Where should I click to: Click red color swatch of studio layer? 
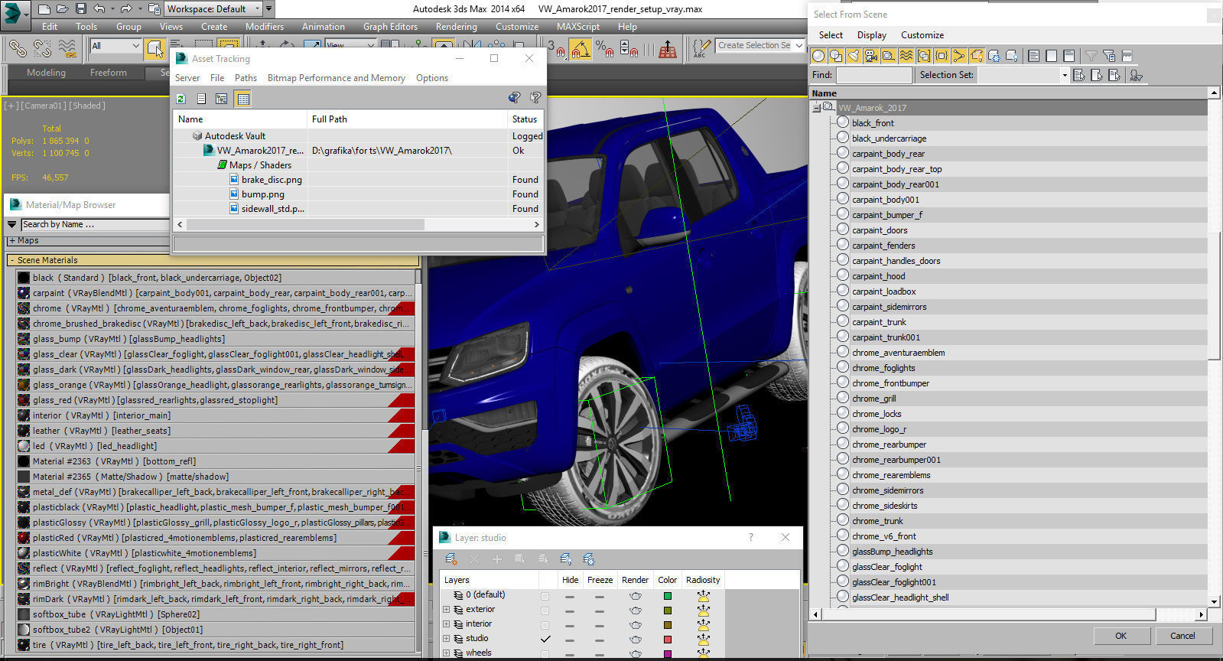668,640
